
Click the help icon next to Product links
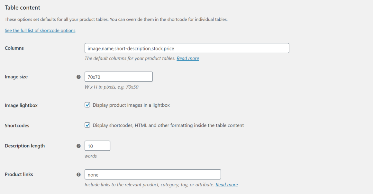[x=78, y=174]
